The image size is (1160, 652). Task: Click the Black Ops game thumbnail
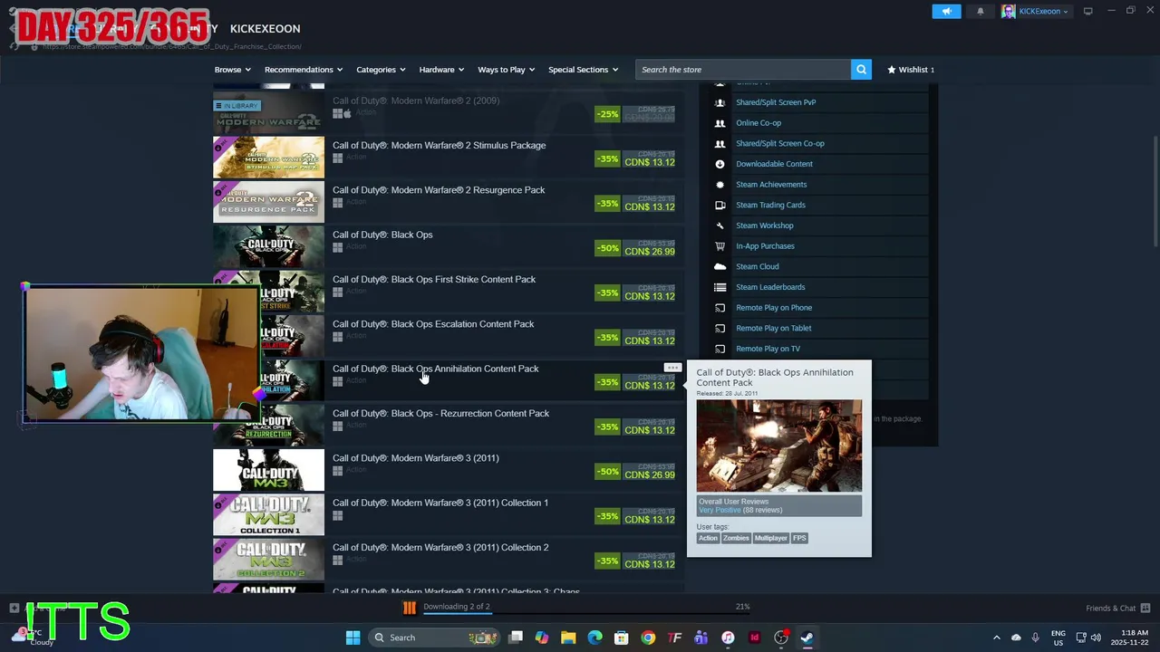268,246
